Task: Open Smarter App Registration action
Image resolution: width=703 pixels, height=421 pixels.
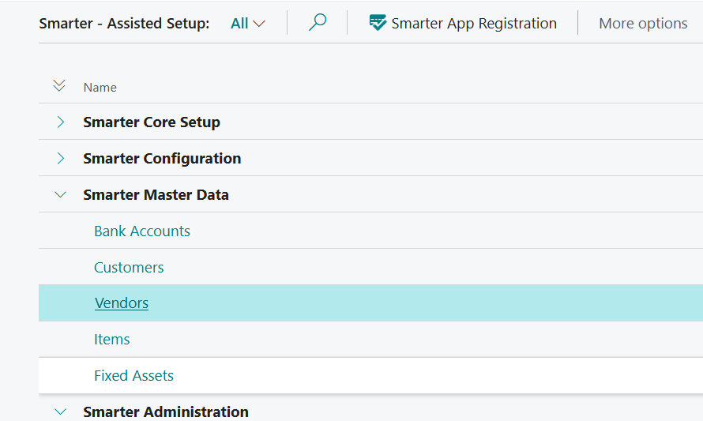Action: (463, 24)
